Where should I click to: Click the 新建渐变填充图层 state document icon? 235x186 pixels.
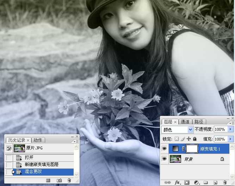click(19, 165)
